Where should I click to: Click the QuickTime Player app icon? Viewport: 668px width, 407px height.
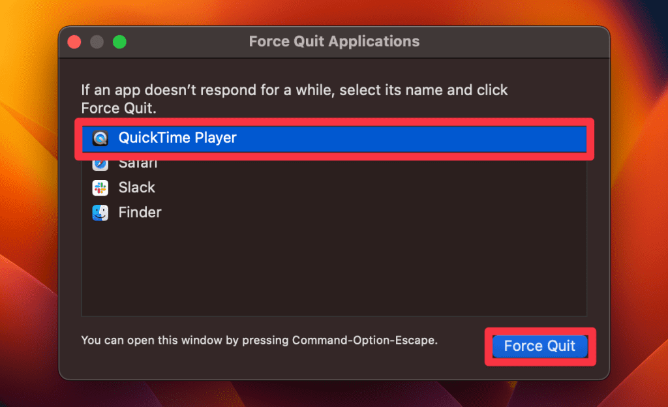(100, 138)
